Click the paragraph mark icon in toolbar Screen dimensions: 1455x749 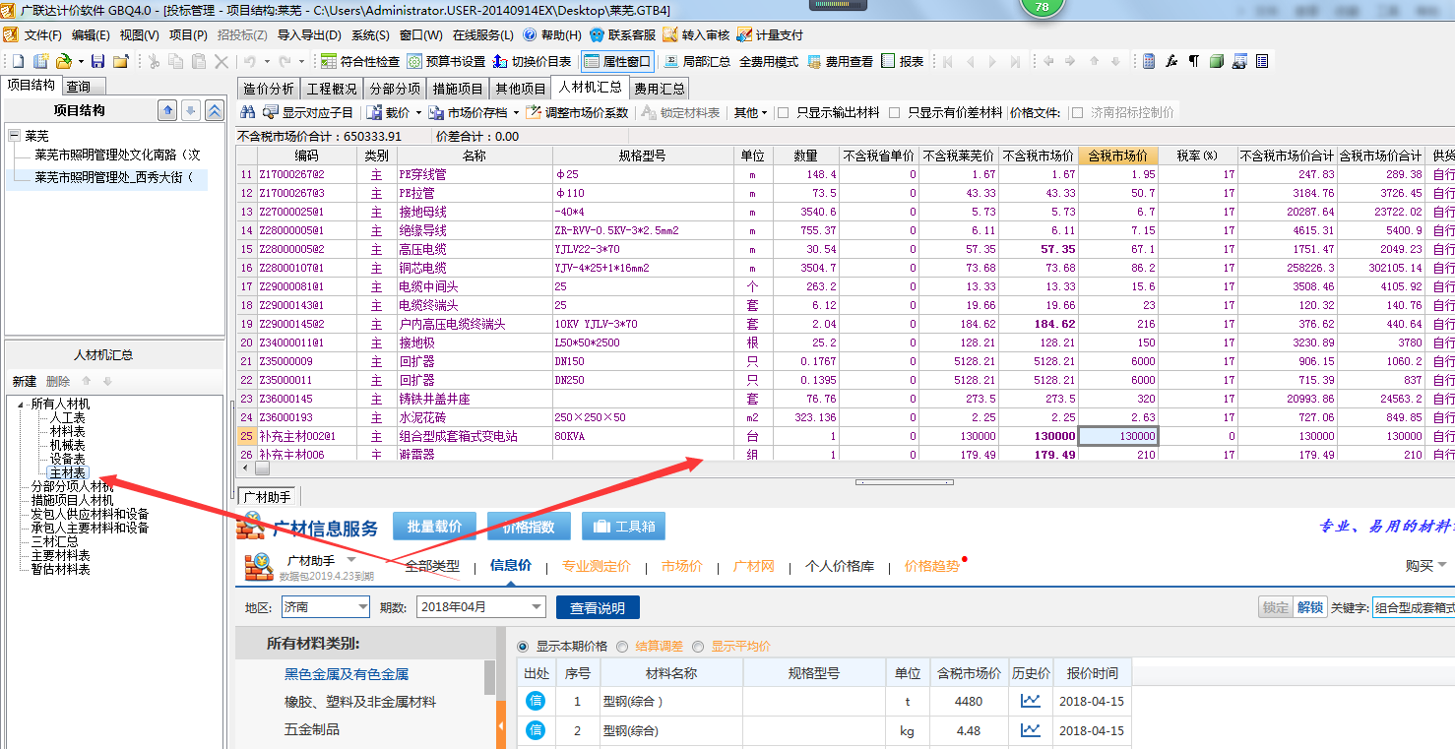1194,61
